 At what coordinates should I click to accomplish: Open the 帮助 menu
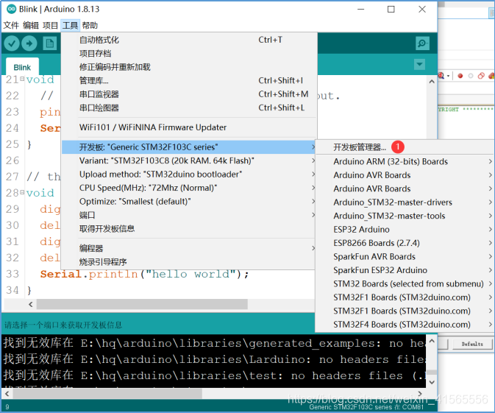pyautogui.click(x=90, y=25)
